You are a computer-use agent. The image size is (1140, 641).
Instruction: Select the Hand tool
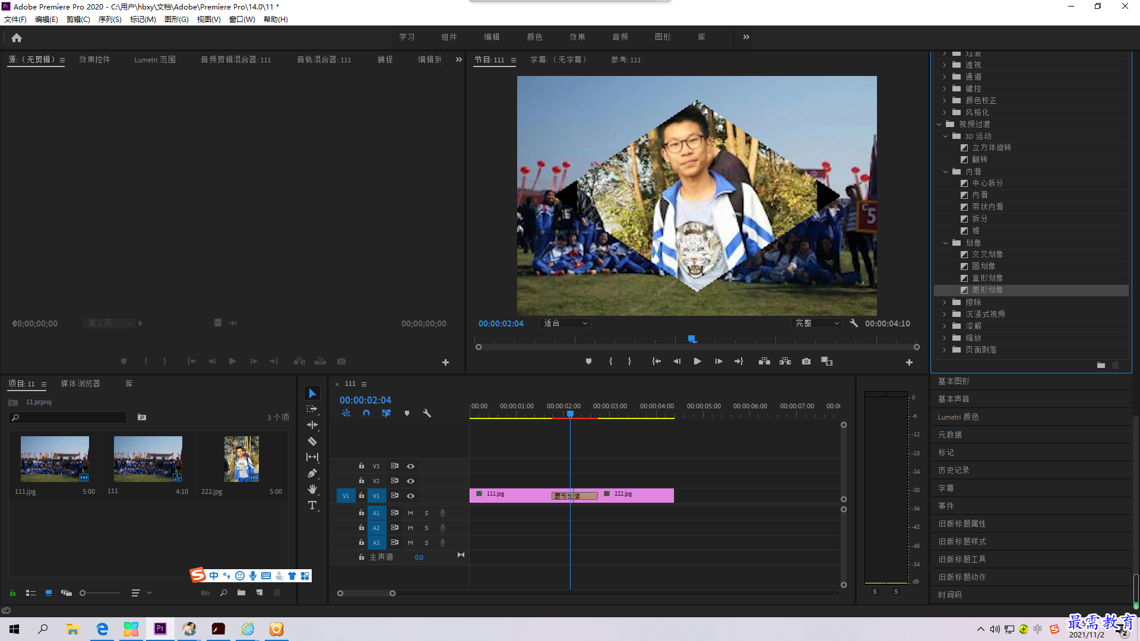pos(312,489)
